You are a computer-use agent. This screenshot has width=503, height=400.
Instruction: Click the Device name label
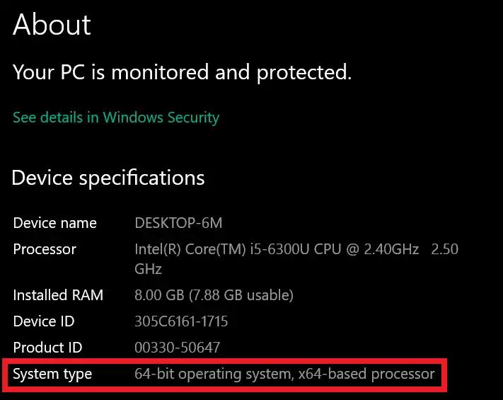pyautogui.click(x=54, y=223)
